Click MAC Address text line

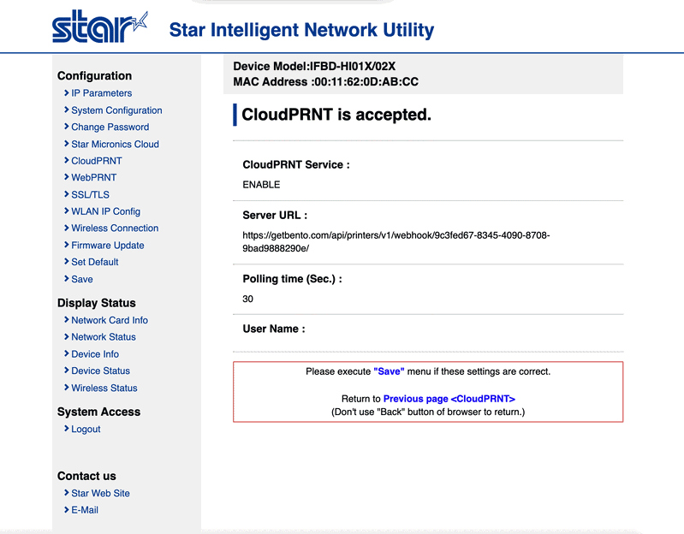click(x=325, y=82)
